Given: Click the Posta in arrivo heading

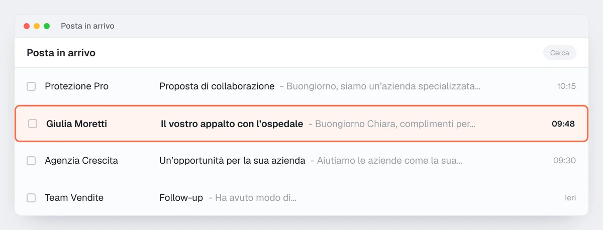Looking at the screenshot, I should tap(61, 53).
